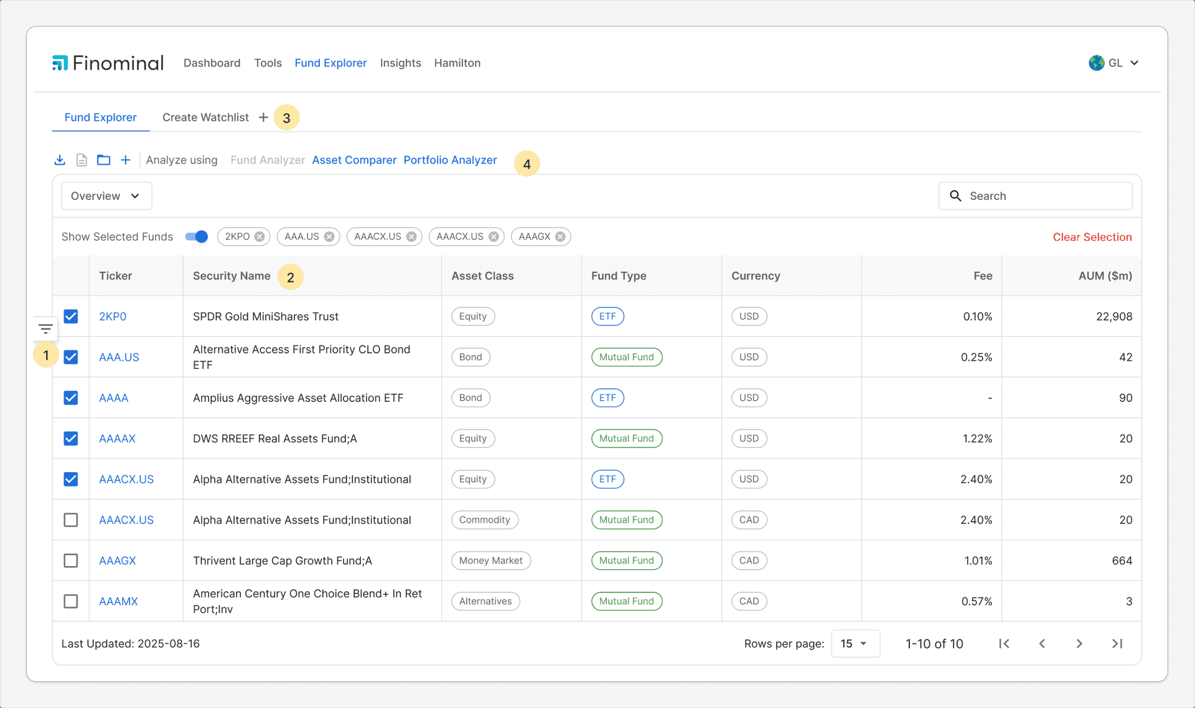Image resolution: width=1195 pixels, height=708 pixels.
Task: Open Tools in top navigation
Action: (268, 63)
